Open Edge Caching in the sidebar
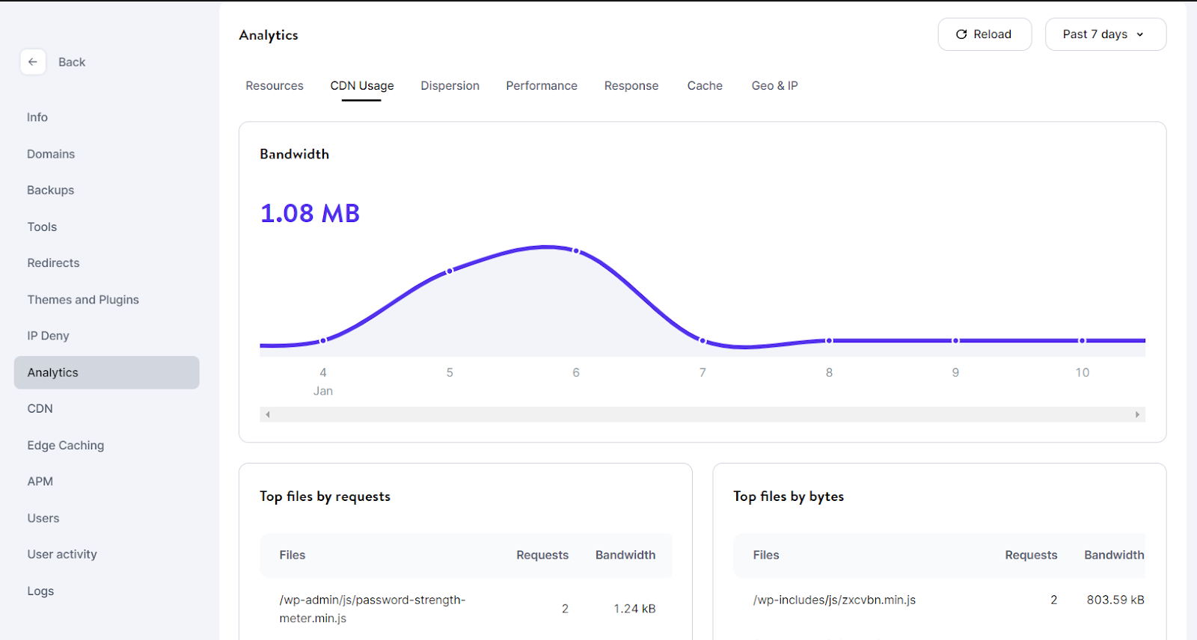The image size is (1197, 640). [x=66, y=446]
